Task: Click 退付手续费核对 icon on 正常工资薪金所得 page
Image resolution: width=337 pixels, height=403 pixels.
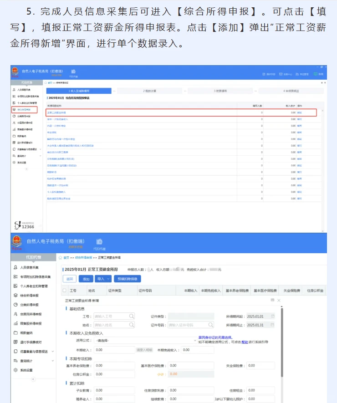Action: point(15,342)
